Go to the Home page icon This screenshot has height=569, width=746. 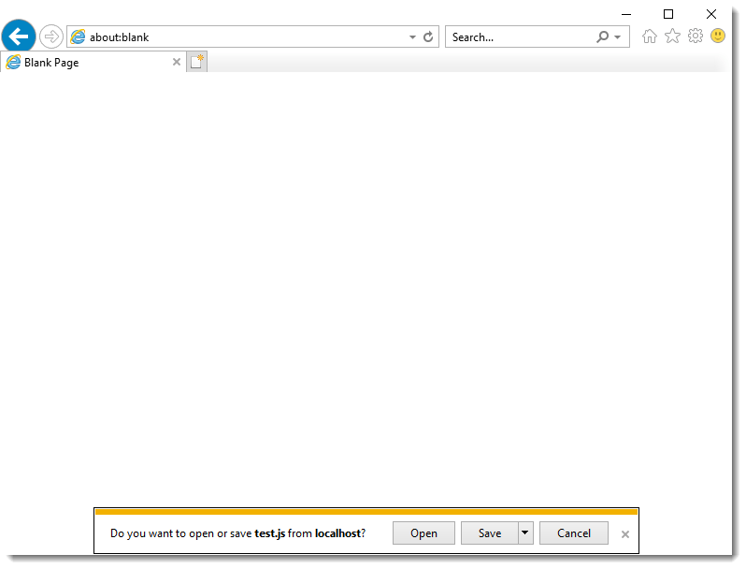click(x=650, y=36)
